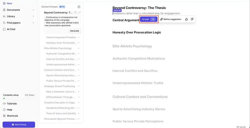Viewport: 250px width, 128px height.
Task: Expand the Beyond Controversy prompt box
Action: [79, 12]
